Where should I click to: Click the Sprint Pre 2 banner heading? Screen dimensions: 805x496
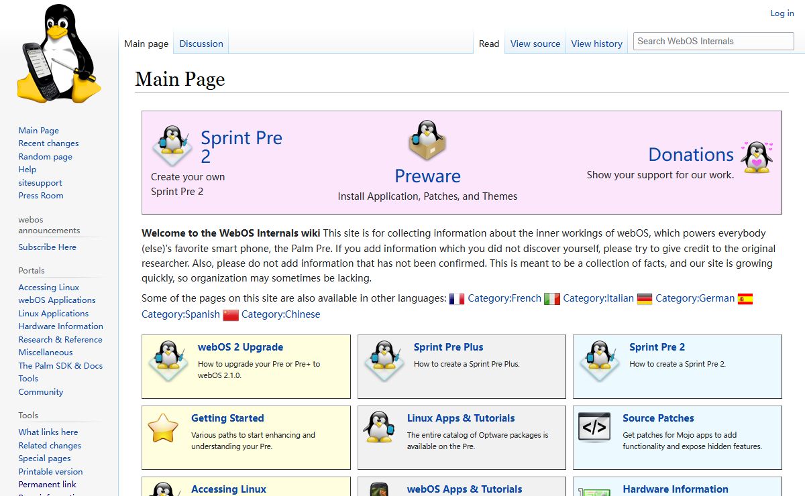[x=241, y=147]
